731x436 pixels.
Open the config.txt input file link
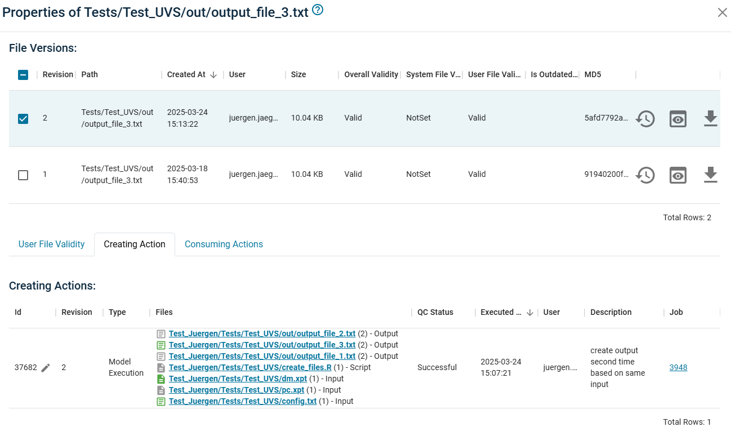(x=242, y=402)
